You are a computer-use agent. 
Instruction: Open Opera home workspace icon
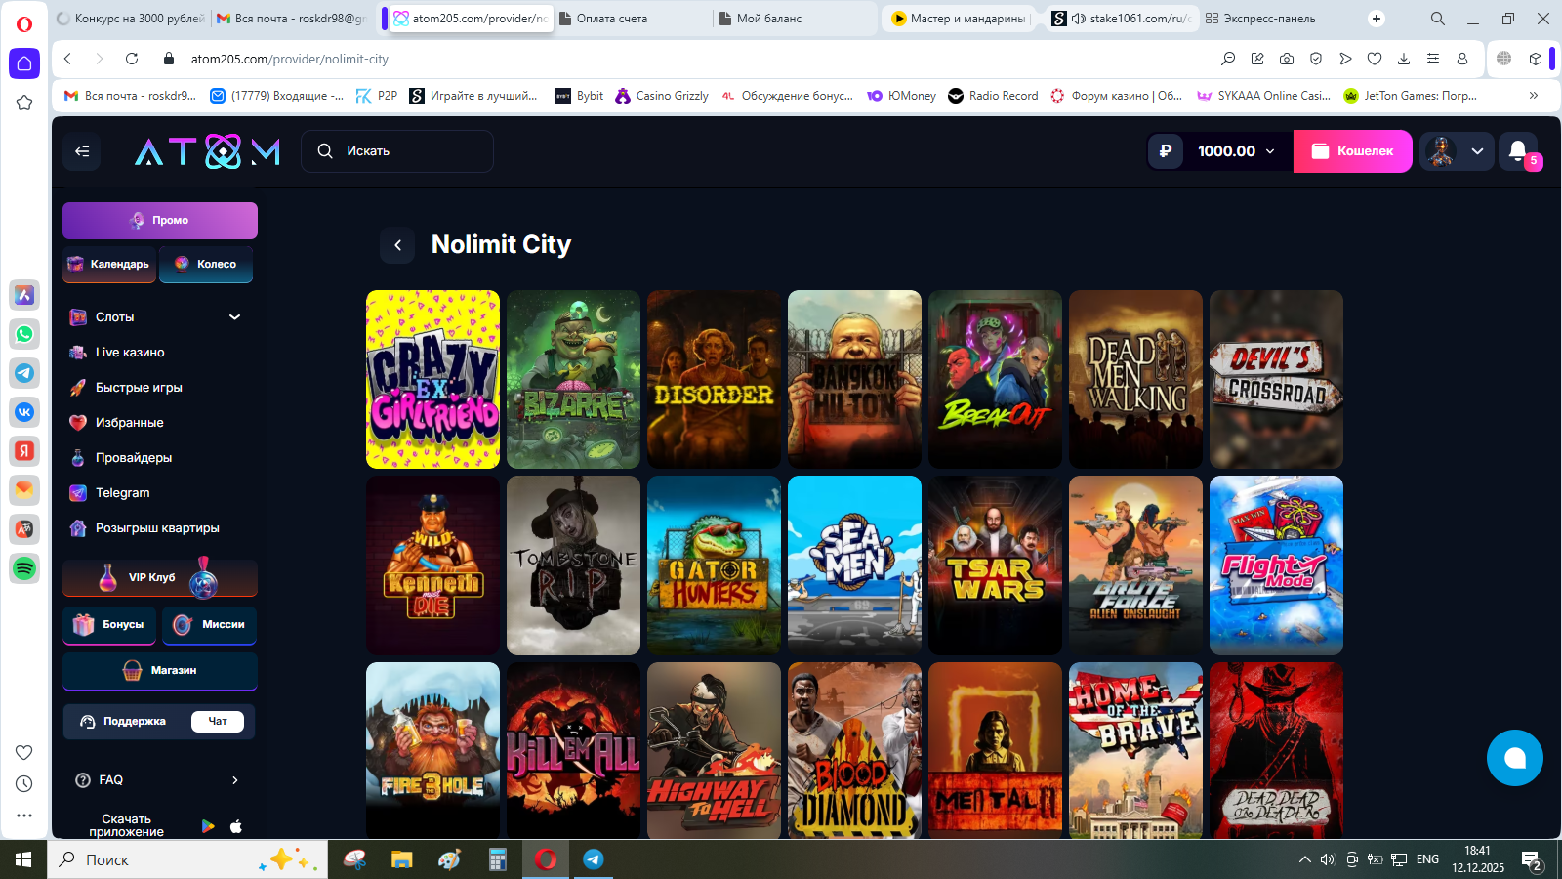(24, 63)
